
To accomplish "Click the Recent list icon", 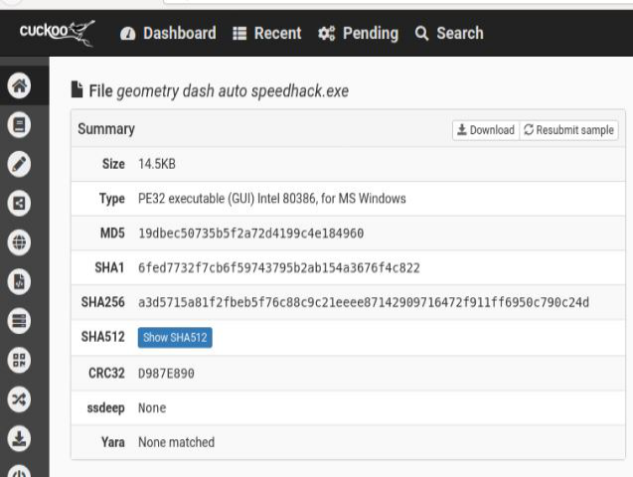I will [x=239, y=34].
